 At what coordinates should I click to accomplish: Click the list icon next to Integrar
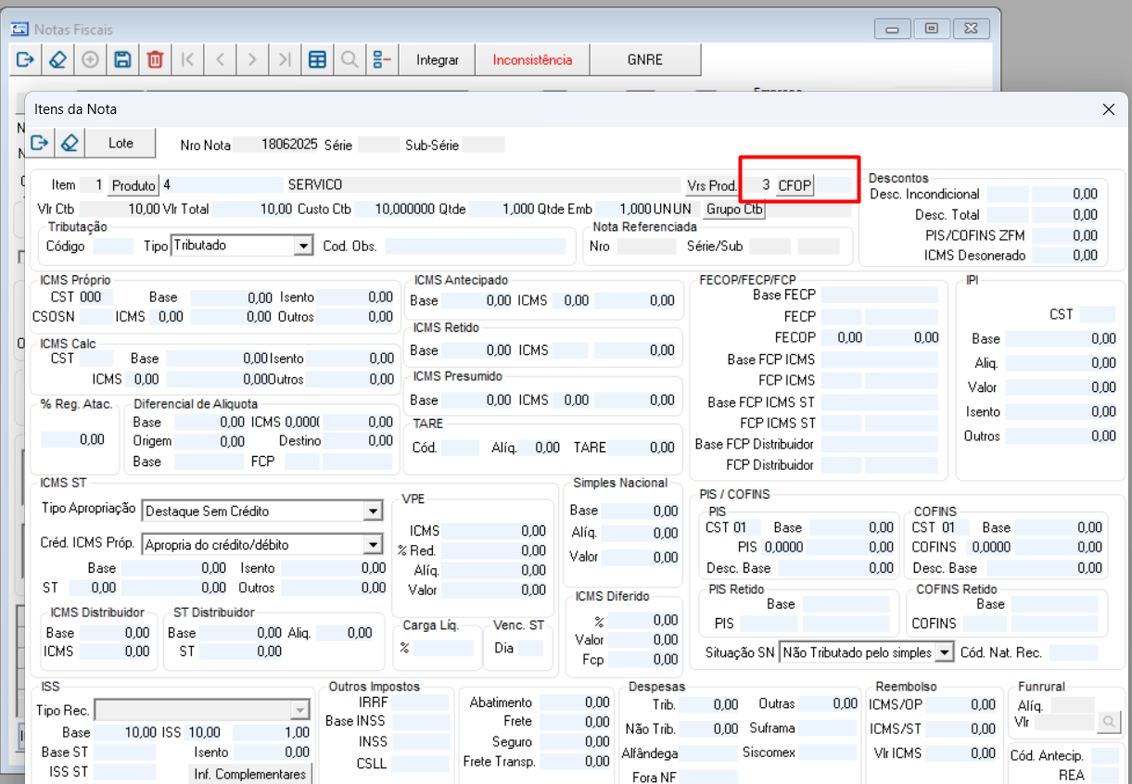tap(382, 60)
